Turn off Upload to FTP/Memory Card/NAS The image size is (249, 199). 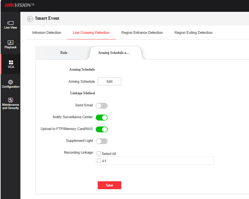pos(101,129)
